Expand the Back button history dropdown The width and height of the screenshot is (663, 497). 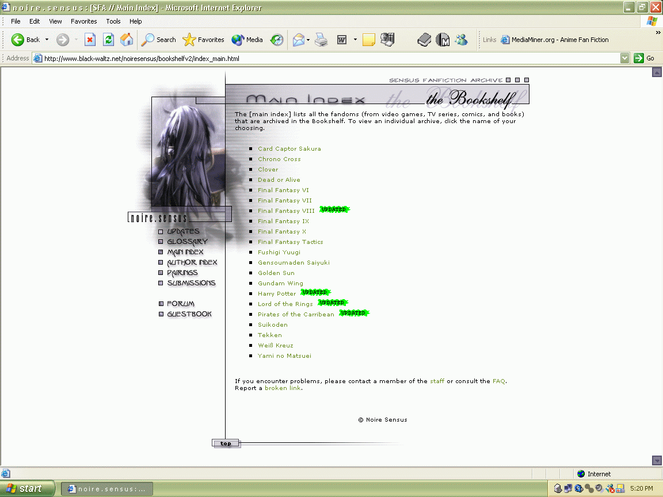[x=47, y=40]
